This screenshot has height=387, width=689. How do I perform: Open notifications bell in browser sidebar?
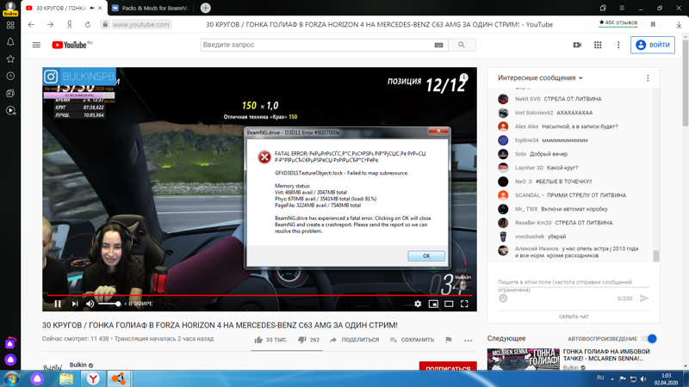(10, 42)
